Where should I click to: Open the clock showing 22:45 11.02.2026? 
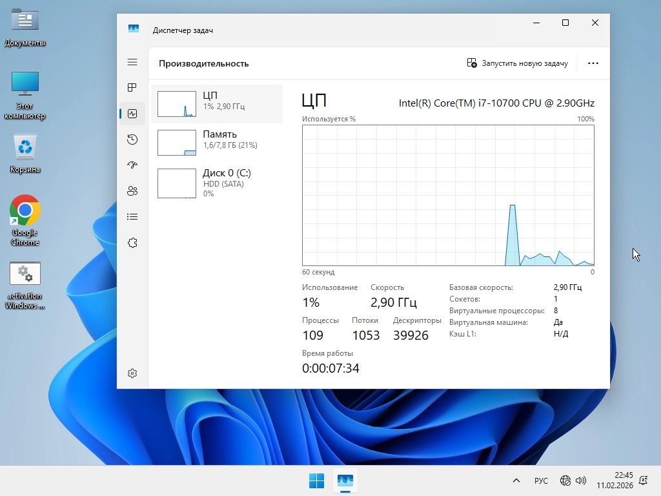tap(615, 480)
